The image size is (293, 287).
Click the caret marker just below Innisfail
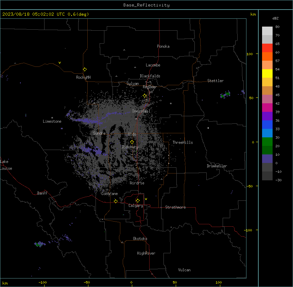(x=136, y=119)
